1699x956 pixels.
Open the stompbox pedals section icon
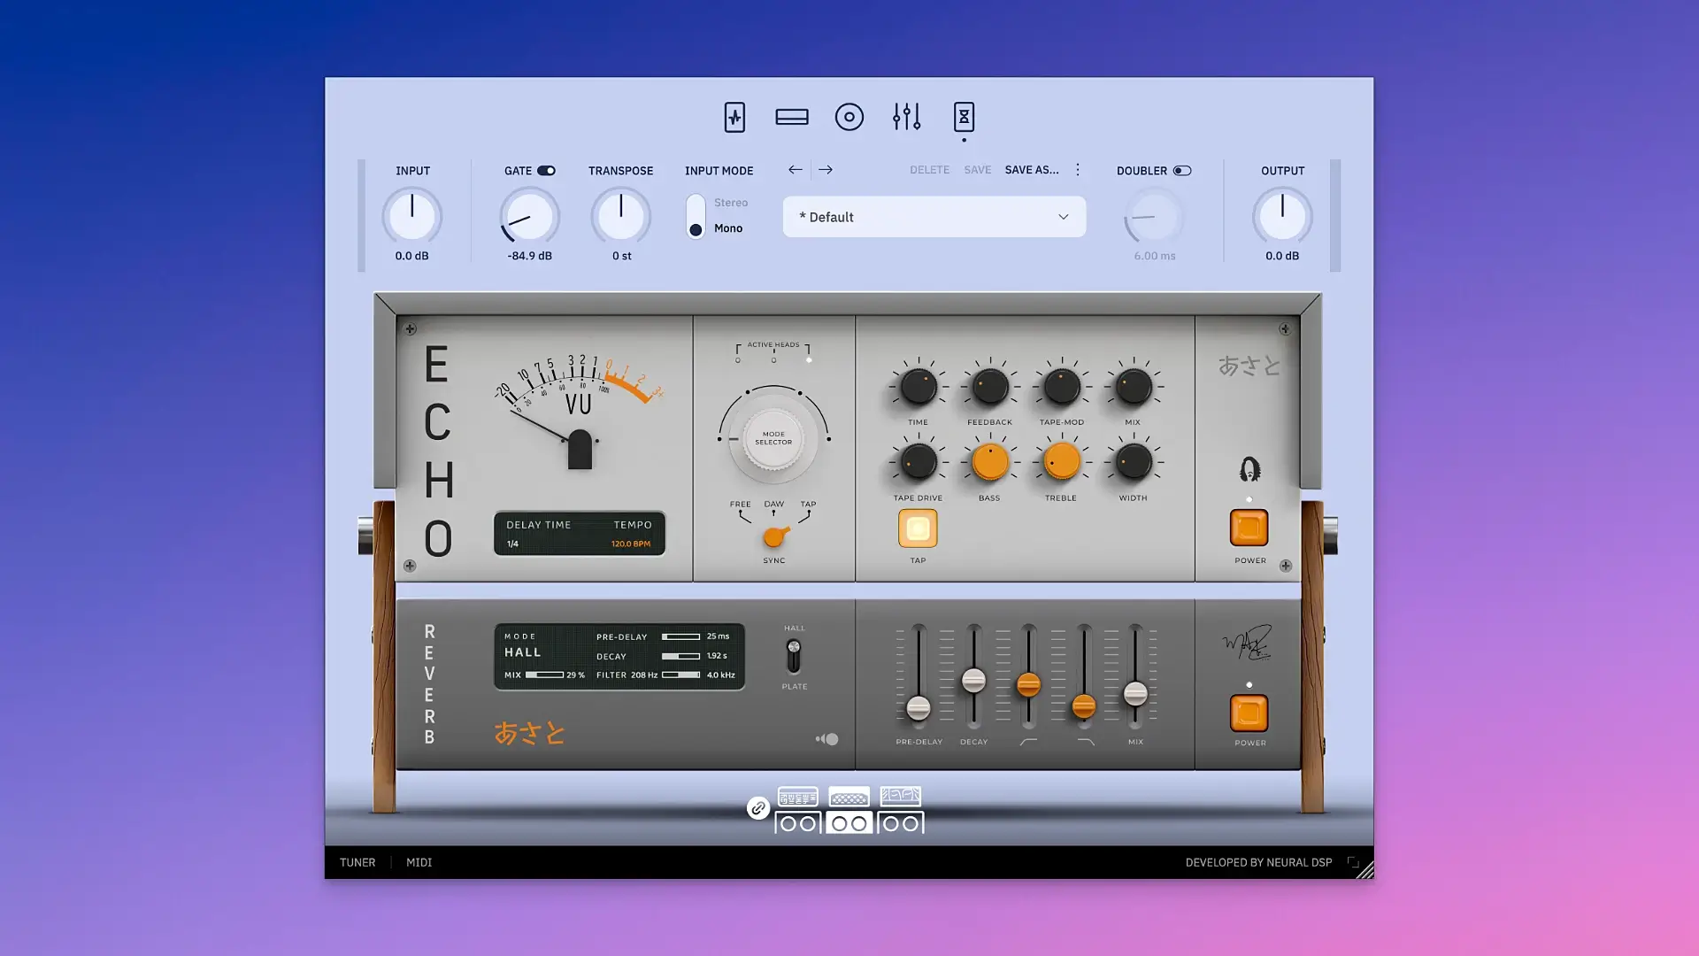(x=734, y=117)
